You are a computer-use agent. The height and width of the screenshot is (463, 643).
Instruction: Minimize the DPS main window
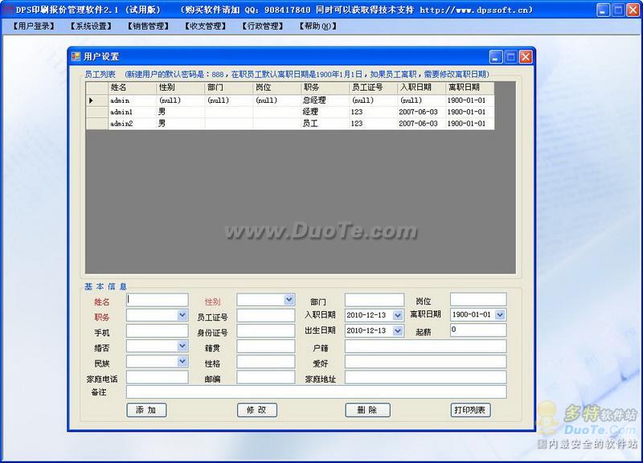602,10
